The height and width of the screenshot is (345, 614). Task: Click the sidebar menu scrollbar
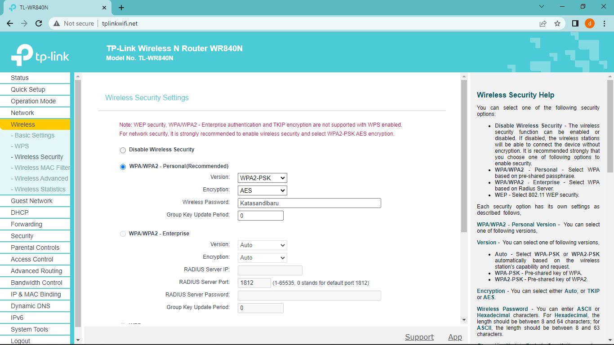point(78,203)
